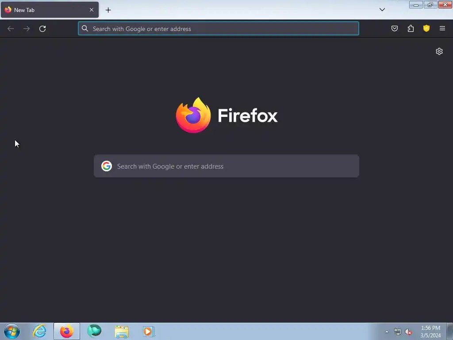Open Windows Explorer folder in taskbar
The width and height of the screenshot is (453, 340).
(x=122, y=331)
